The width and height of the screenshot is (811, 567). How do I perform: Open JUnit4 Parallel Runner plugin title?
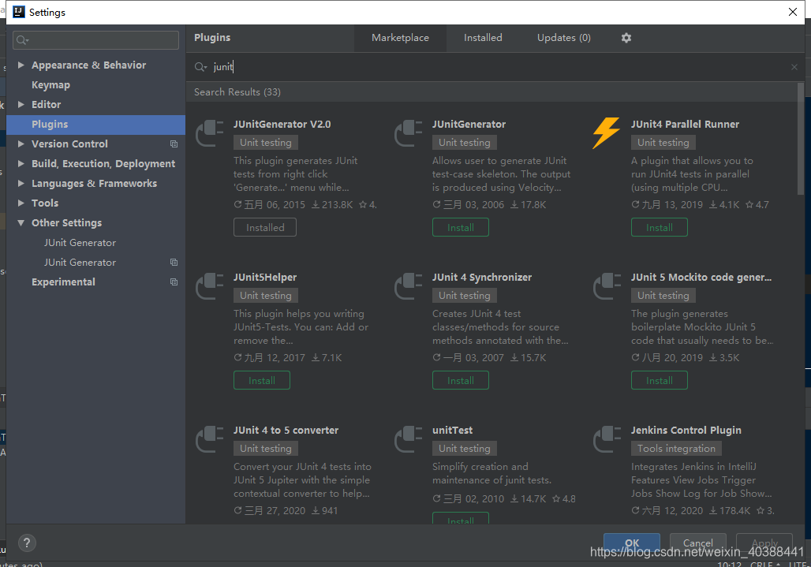685,124
